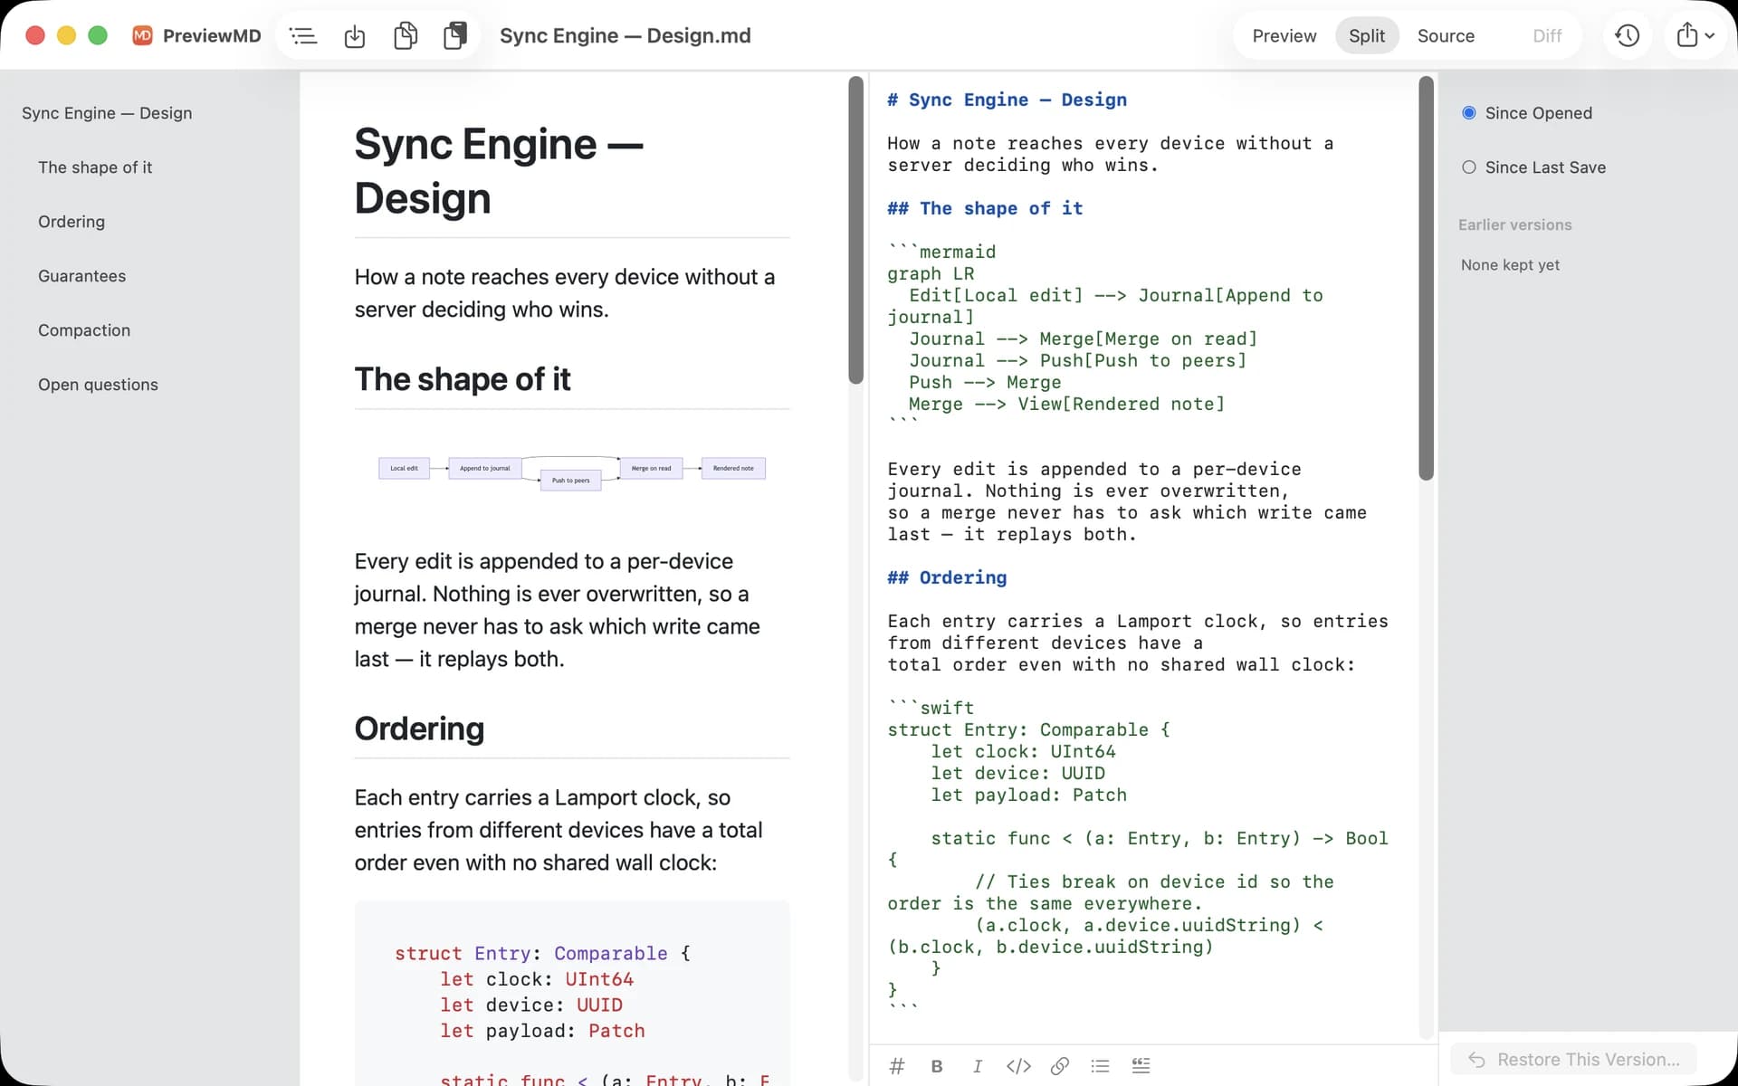Navigate to Ordering in the outline
Viewport: 1738px width, 1086px height.
point(72,222)
